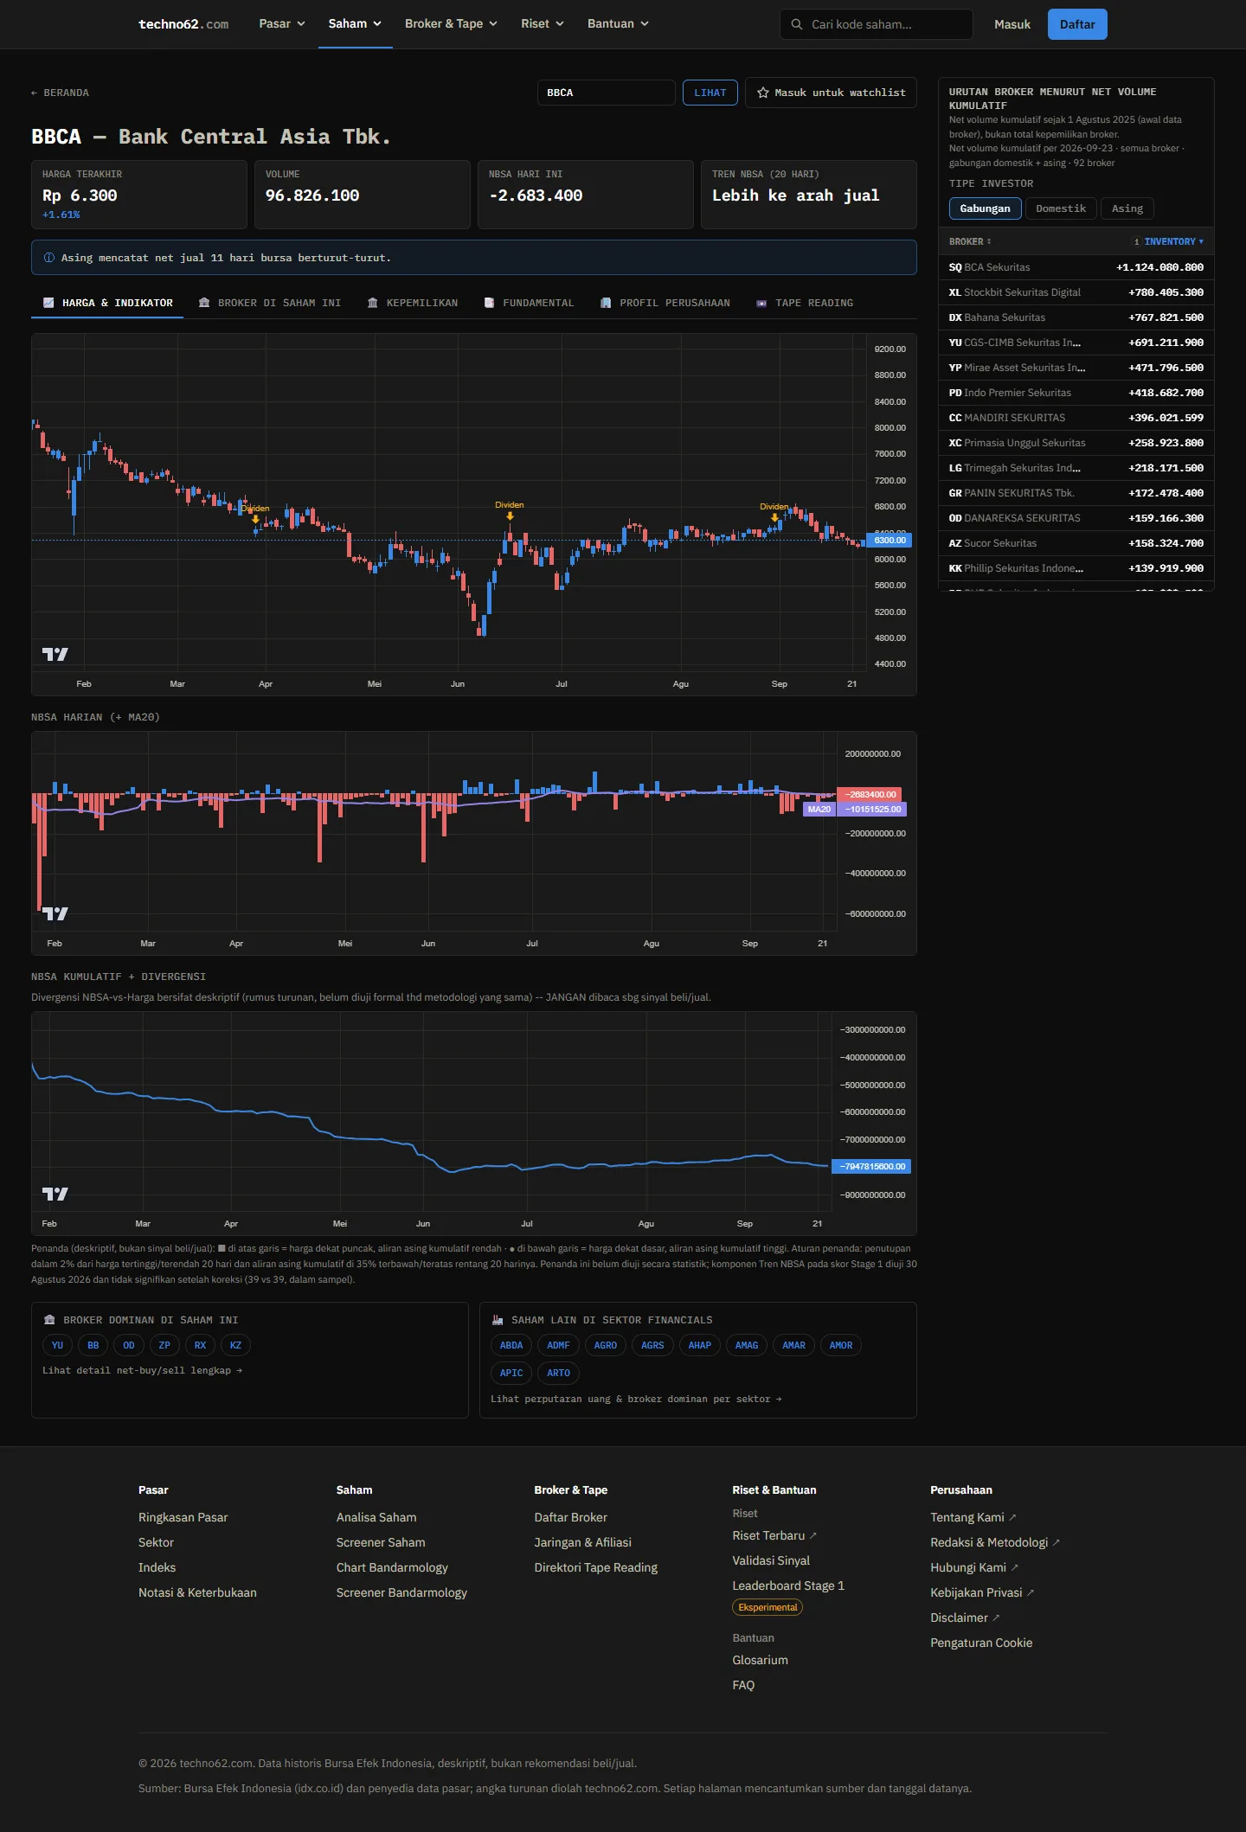Expand the Riset menu

(543, 24)
